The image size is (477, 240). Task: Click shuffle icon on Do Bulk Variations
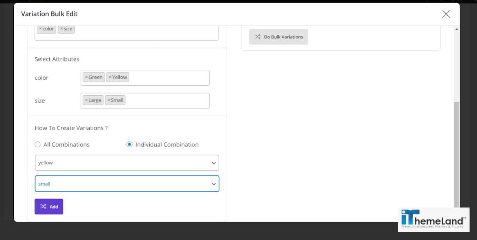click(x=257, y=37)
